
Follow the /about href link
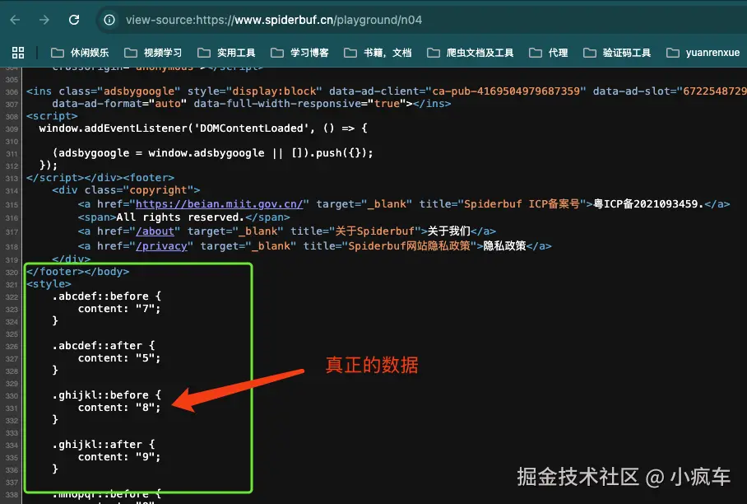[155, 231]
